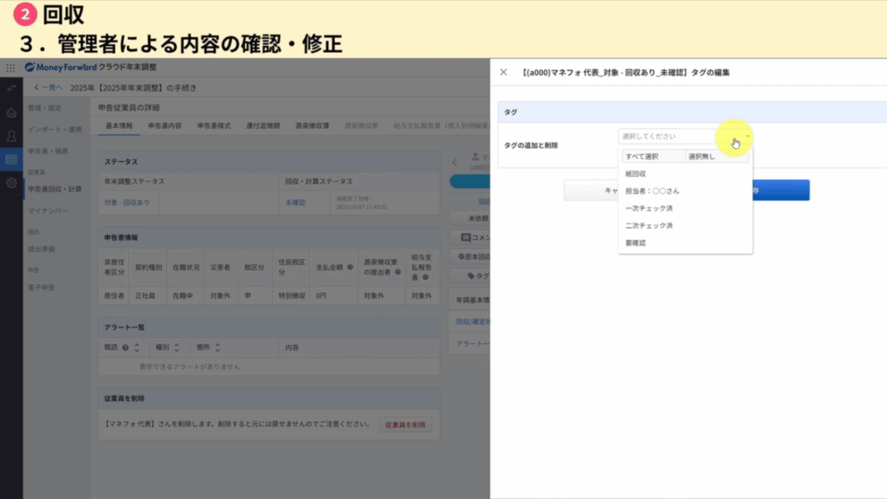Click the switch arrows icon in sidebar

point(11,88)
